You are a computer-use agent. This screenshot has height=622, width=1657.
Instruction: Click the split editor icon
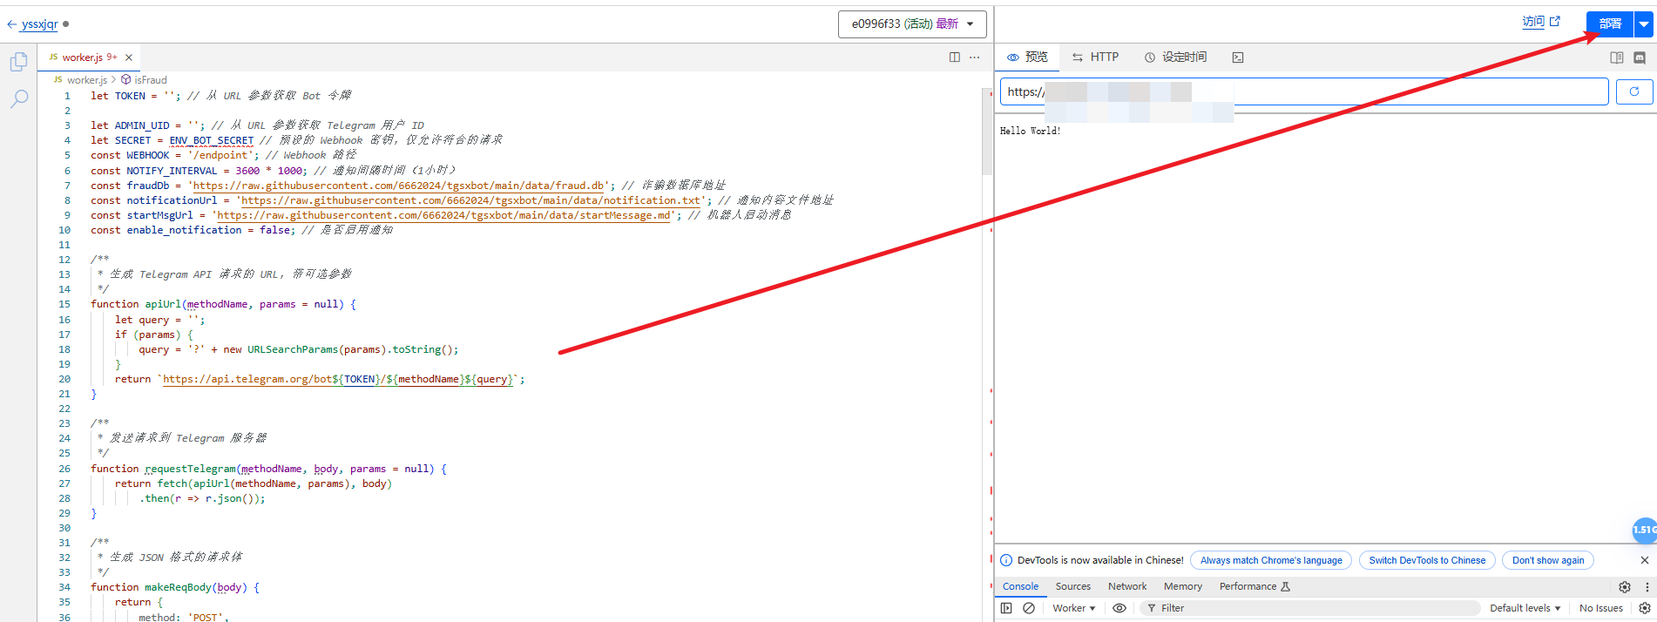click(x=955, y=57)
